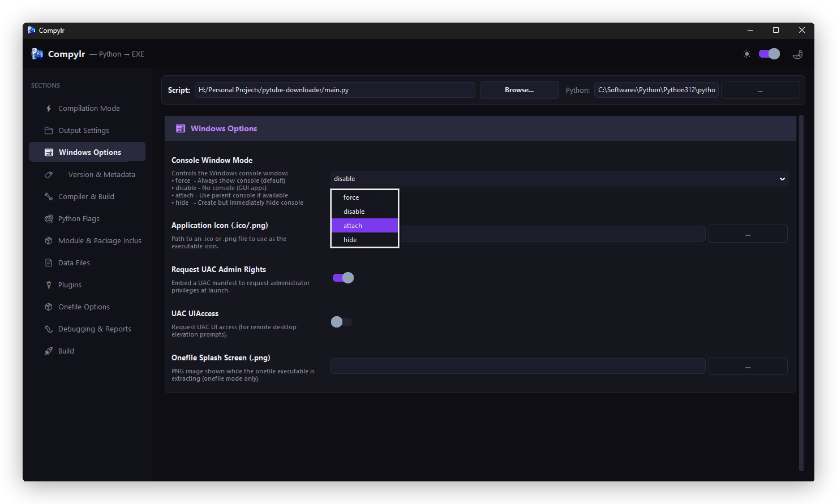The height and width of the screenshot is (504, 837).
Task: Navigate to Debugging & Reports section
Action: click(87, 329)
